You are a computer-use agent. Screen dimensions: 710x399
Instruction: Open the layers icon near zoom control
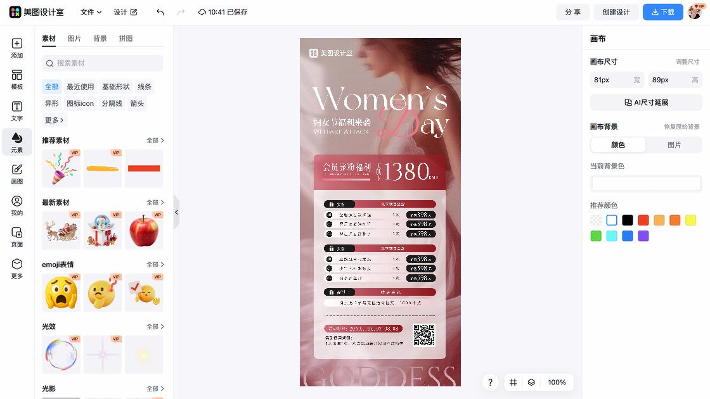click(531, 383)
